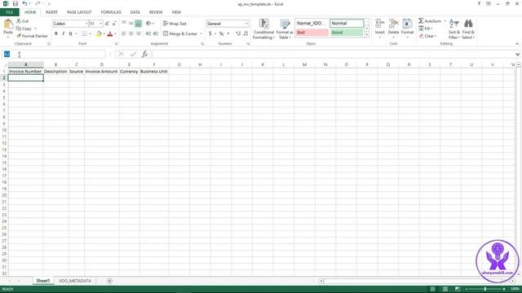Image resolution: width=522 pixels, height=293 pixels.
Task: Apply the Fill Color bucket
Action: tap(99, 33)
